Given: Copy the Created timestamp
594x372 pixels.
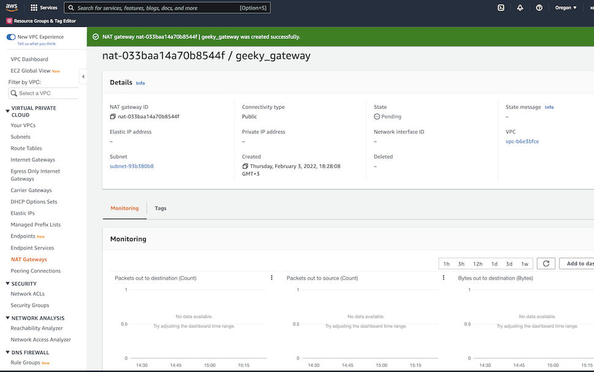Looking at the screenshot, I should click(x=245, y=166).
